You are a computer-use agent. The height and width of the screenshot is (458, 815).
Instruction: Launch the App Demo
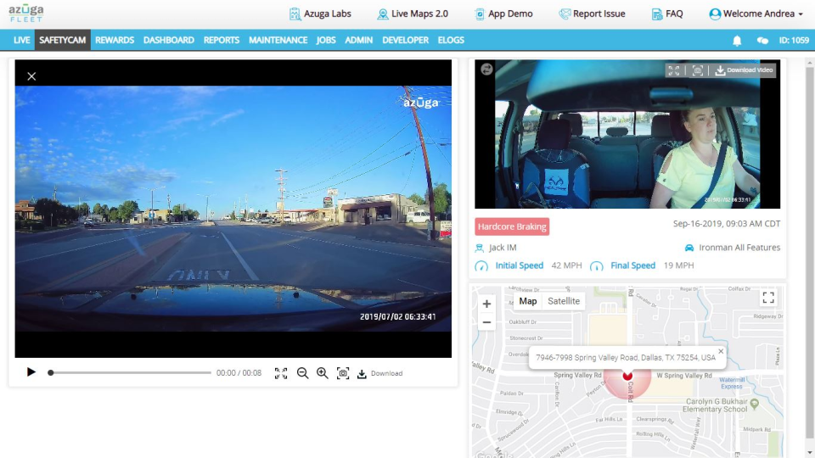tap(503, 14)
